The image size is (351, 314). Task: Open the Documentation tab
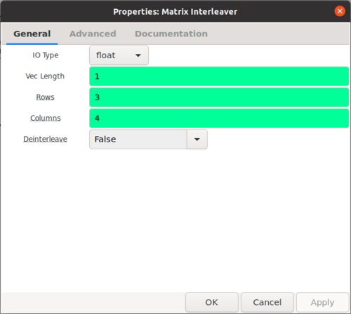click(x=171, y=34)
